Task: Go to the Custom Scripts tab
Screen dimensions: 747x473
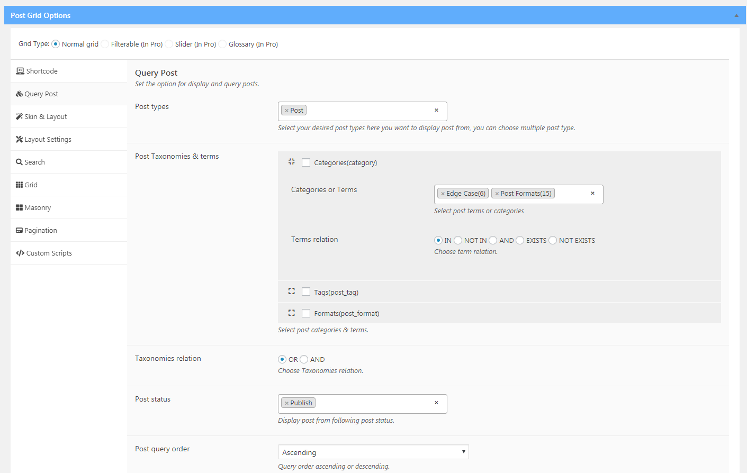Action: (49, 253)
